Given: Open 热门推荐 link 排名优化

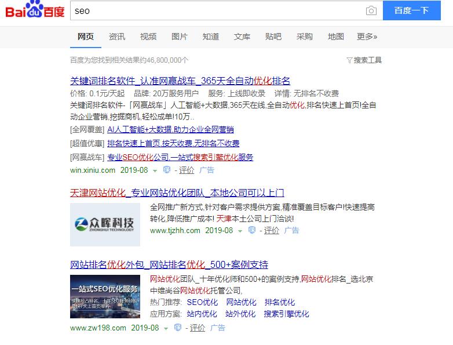Looking at the screenshot, I should tap(280, 302).
